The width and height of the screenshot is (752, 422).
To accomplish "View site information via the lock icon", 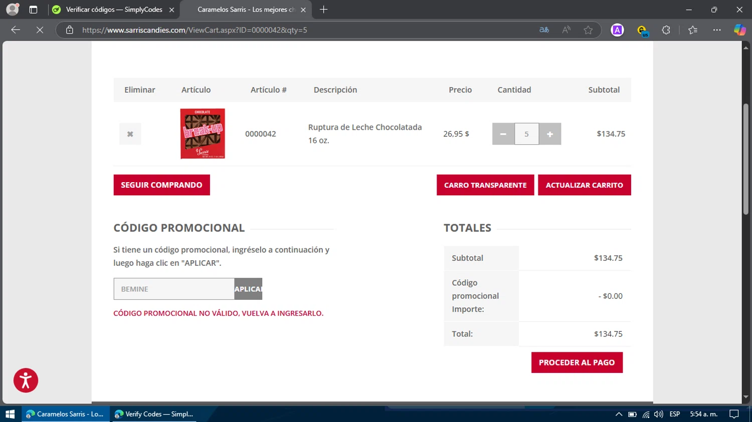I will coord(70,30).
